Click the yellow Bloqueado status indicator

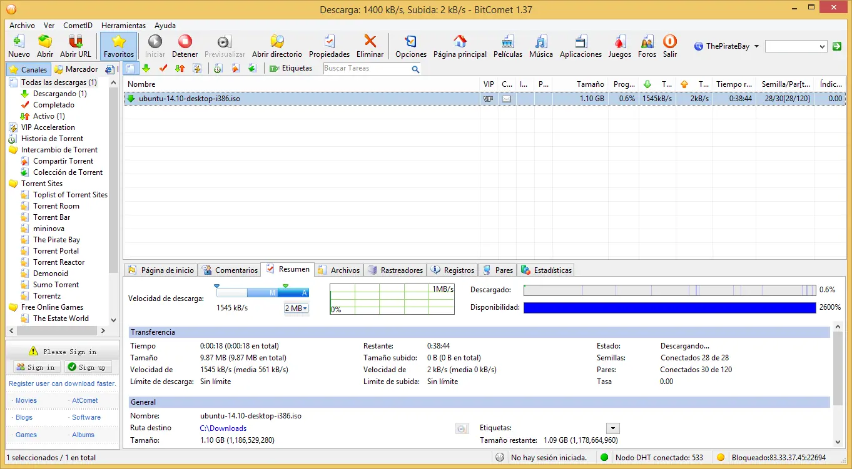tap(721, 457)
